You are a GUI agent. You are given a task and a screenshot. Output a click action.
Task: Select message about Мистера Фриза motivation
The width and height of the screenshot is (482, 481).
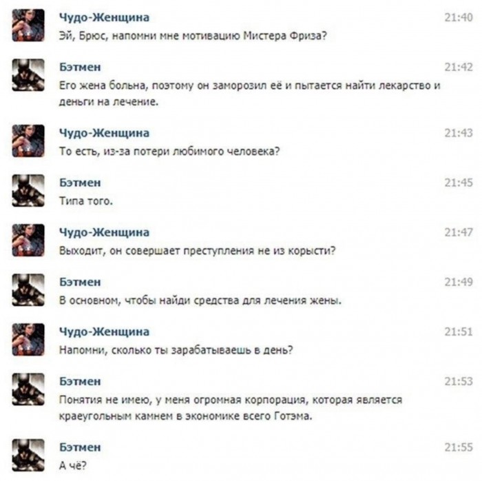[x=193, y=36]
